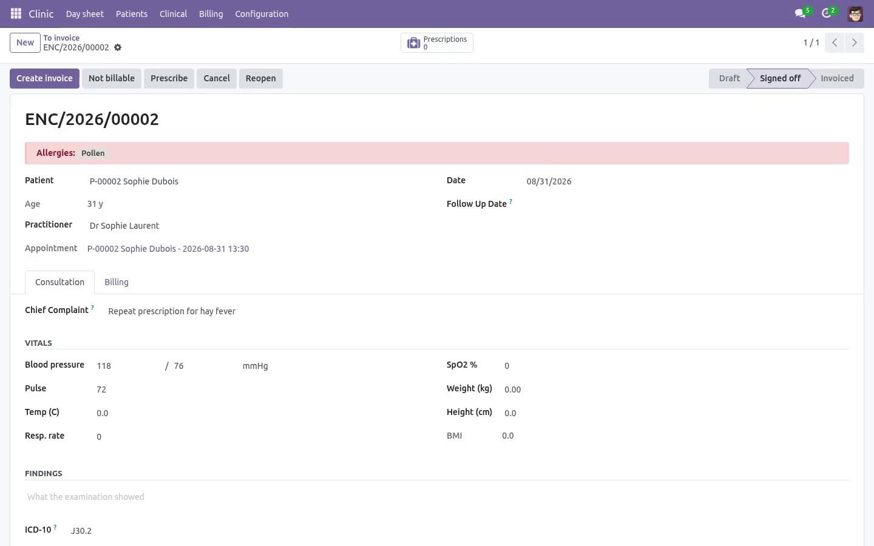Click the Create invoice button
Viewport: 874px width, 546px height.
(x=44, y=78)
